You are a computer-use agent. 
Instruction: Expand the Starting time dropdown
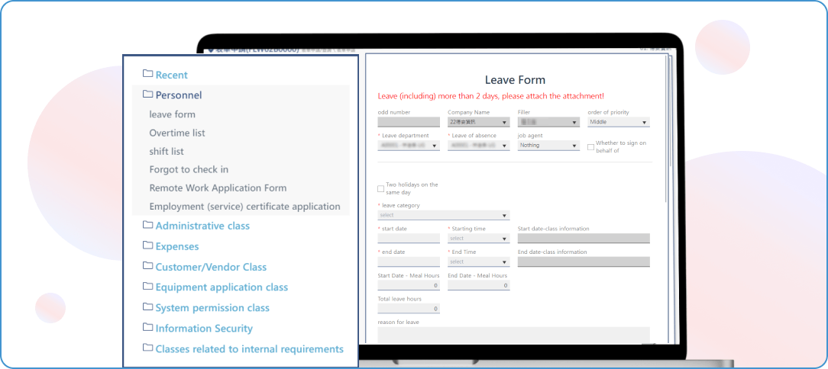click(x=478, y=239)
